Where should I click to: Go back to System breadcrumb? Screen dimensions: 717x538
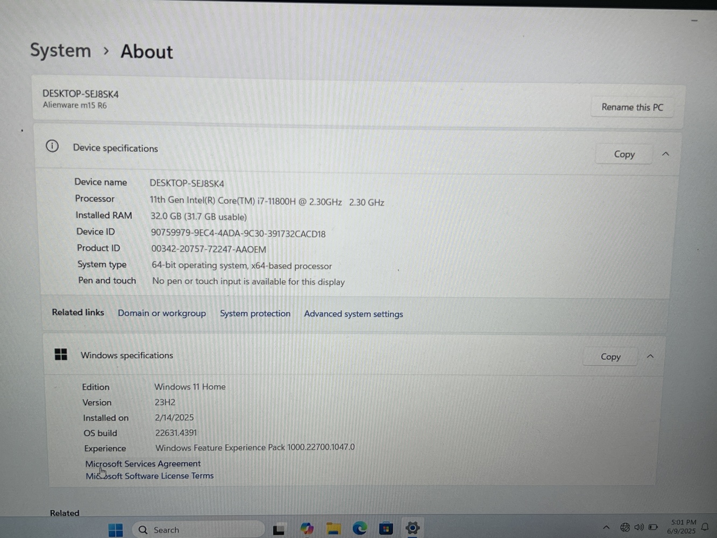[61, 51]
